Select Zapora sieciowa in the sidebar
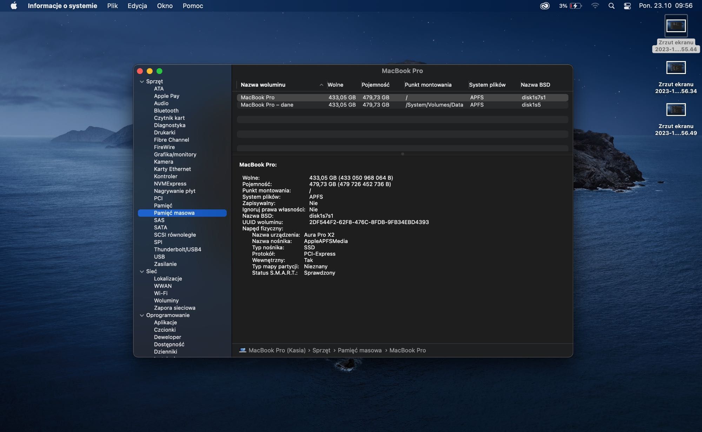702x432 pixels. tap(174, 308)
